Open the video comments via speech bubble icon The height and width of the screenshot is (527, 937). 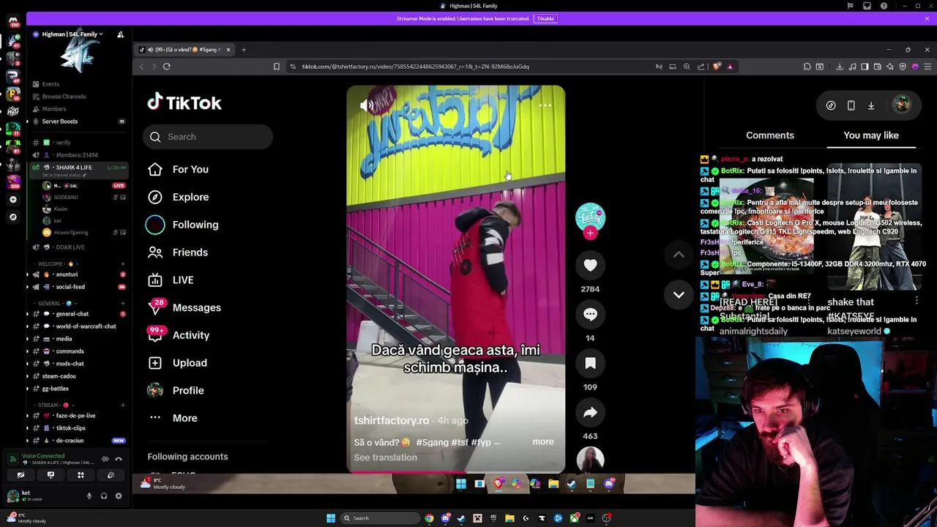click(590, 314)
